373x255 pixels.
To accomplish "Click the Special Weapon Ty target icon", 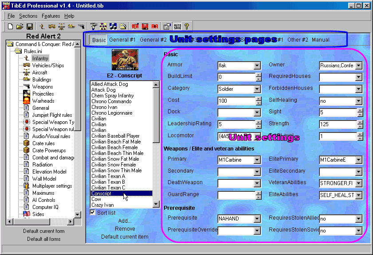I will [x=27, y=122].
